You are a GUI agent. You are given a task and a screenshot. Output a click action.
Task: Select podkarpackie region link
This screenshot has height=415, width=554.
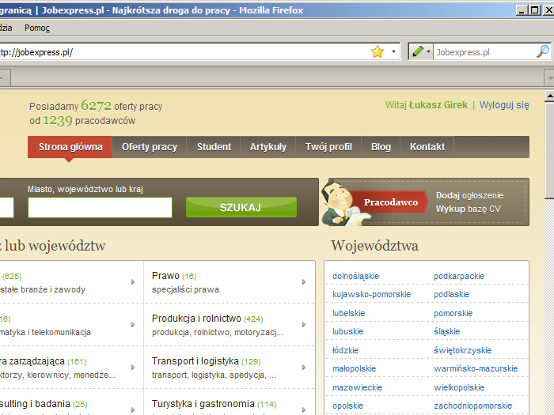[x=459, y=276]
